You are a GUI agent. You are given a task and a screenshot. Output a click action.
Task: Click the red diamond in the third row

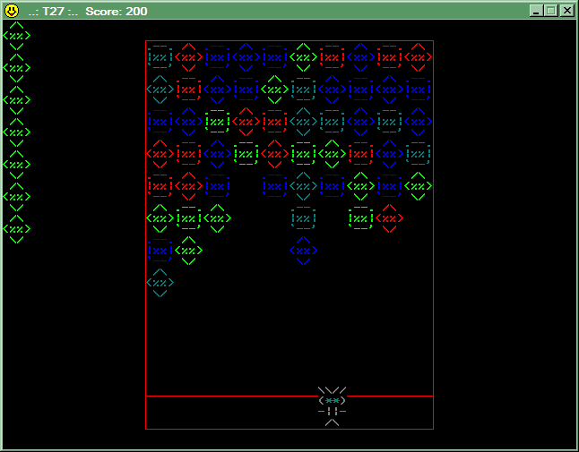pyautogui.click(x=246, y=122)
